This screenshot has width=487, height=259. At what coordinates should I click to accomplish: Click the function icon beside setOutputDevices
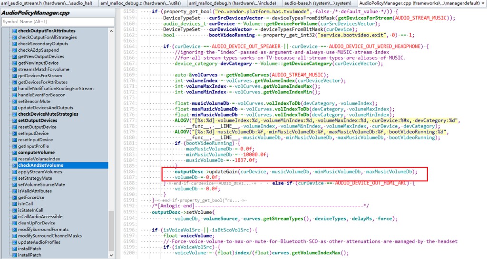click(14, 120)
